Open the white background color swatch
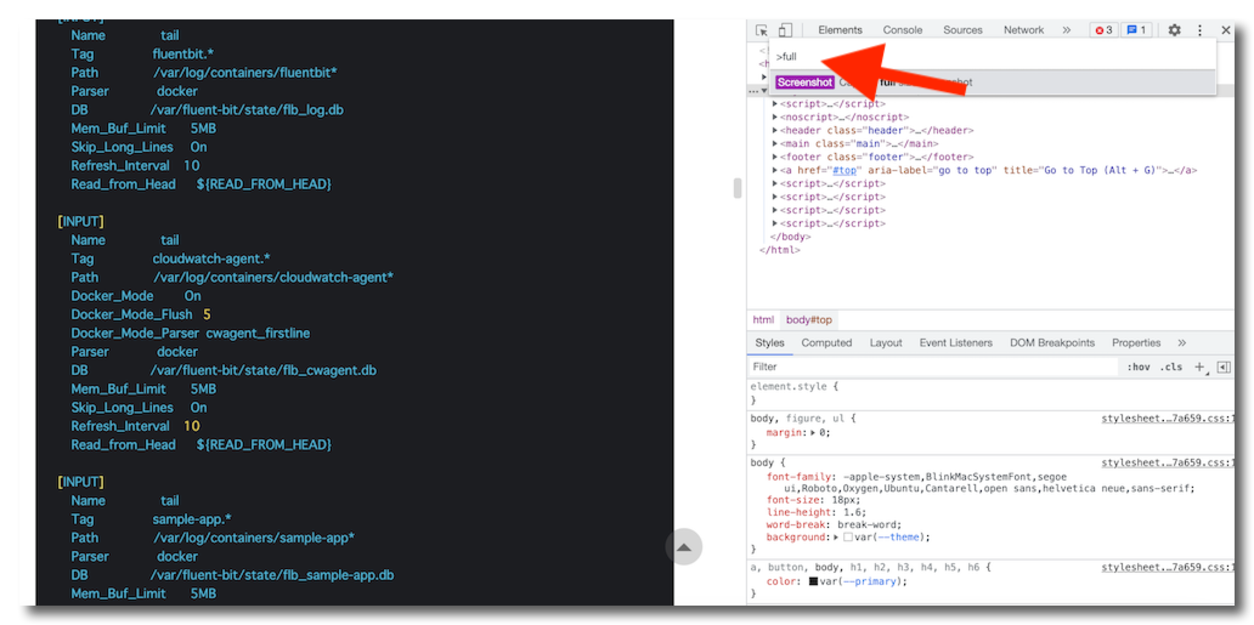Screen dimensions: 1254x625 [x=848, y=538]
